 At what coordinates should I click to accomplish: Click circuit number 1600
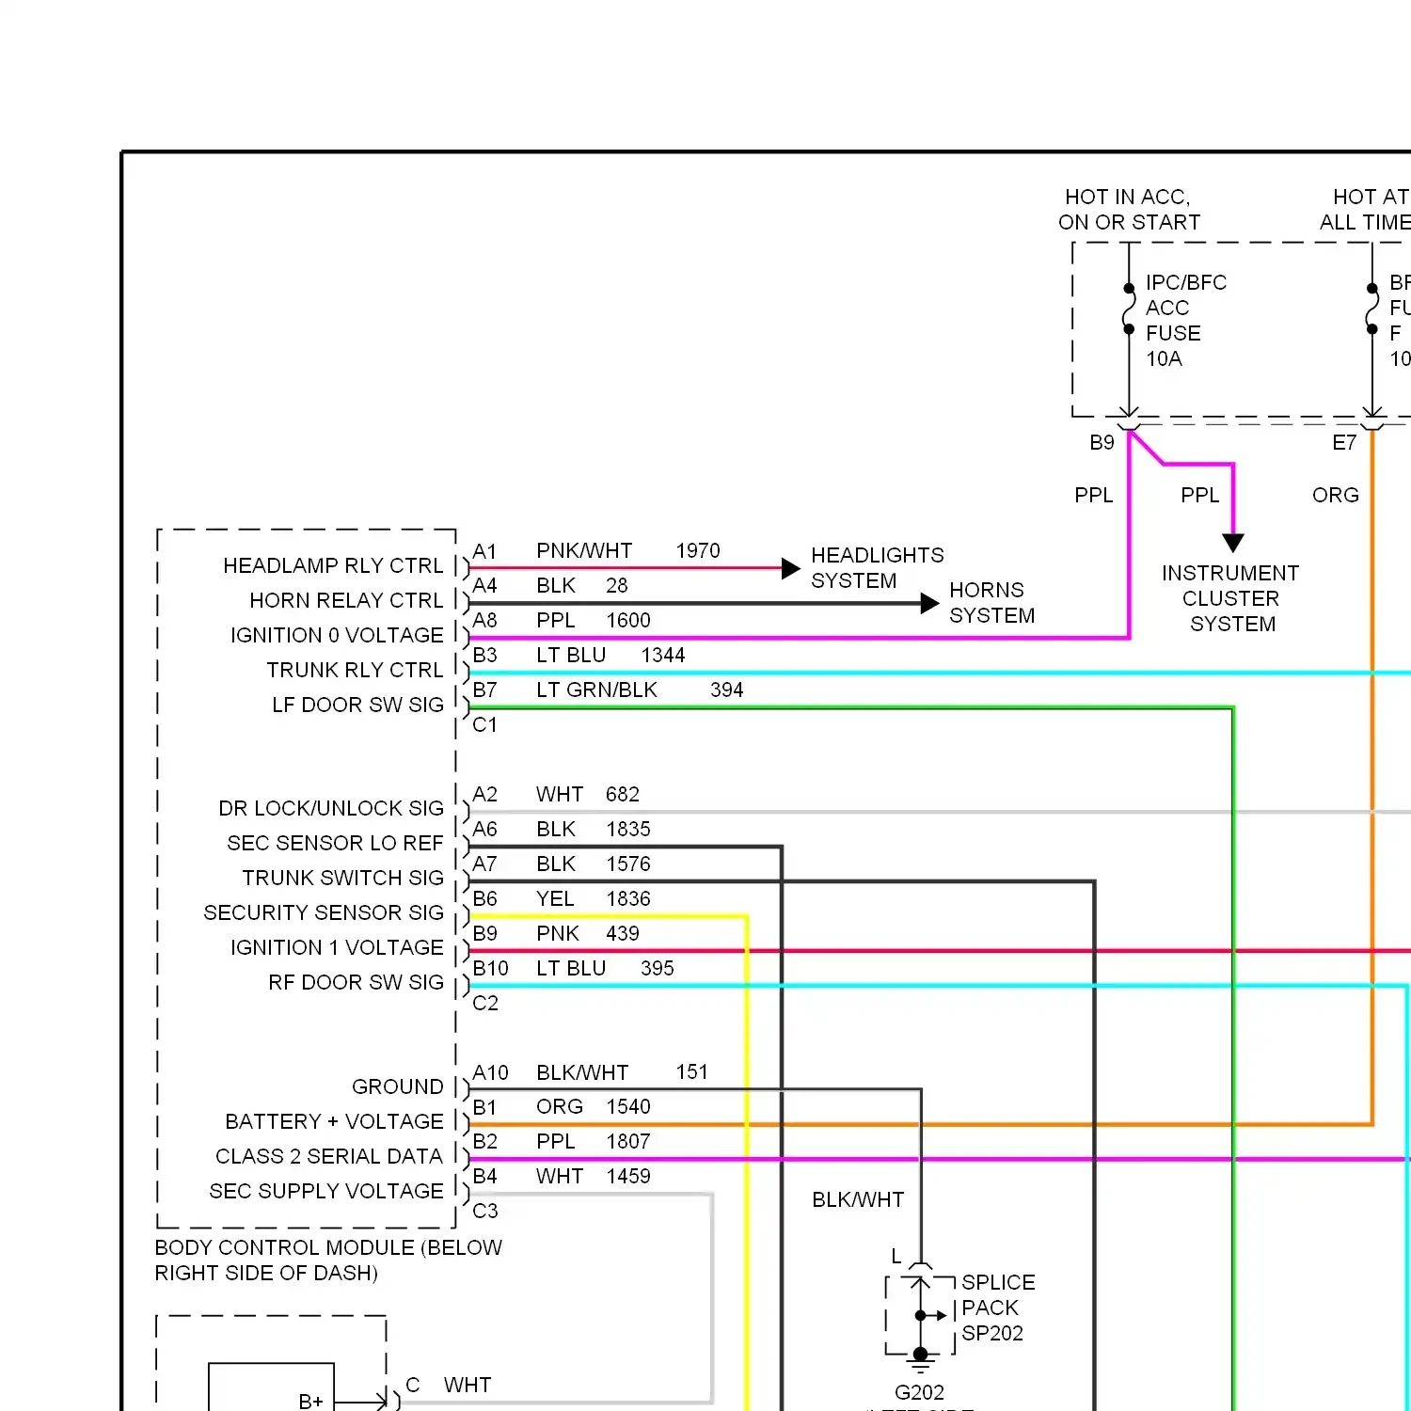pos(628,620)
